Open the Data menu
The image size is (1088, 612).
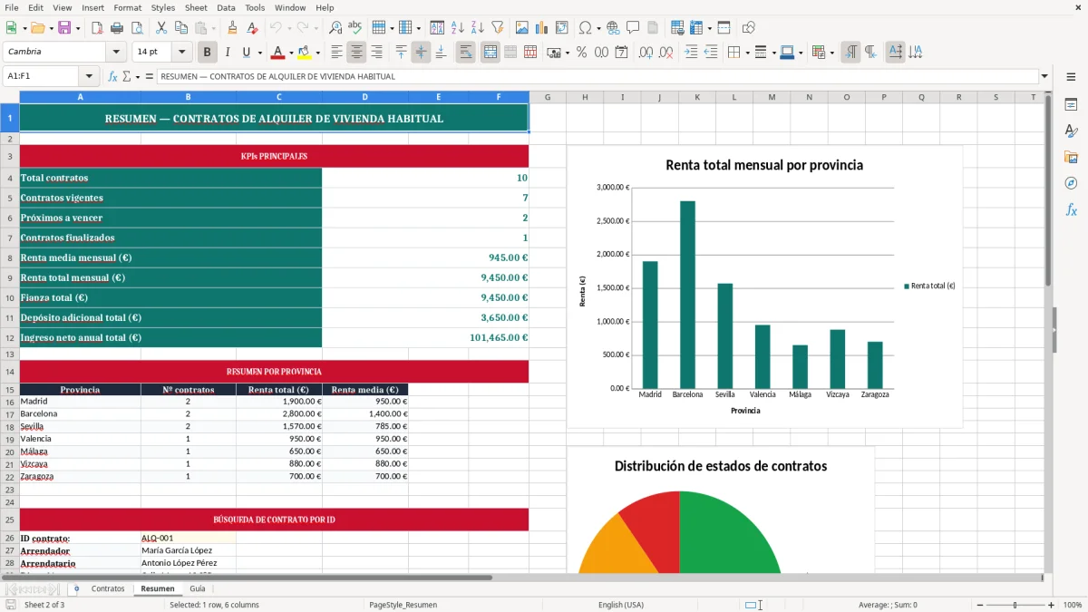coord(226,7)
